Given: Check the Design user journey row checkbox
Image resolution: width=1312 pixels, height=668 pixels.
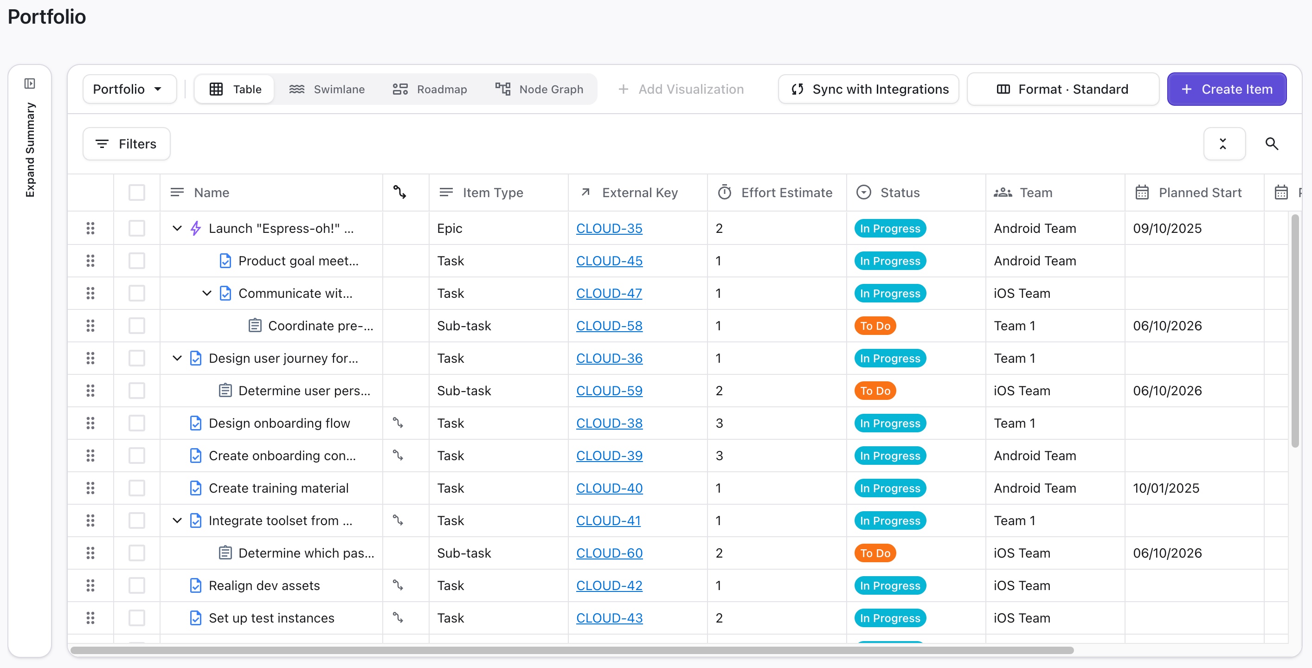Looking at the screenshot, I should pos(136,358).
